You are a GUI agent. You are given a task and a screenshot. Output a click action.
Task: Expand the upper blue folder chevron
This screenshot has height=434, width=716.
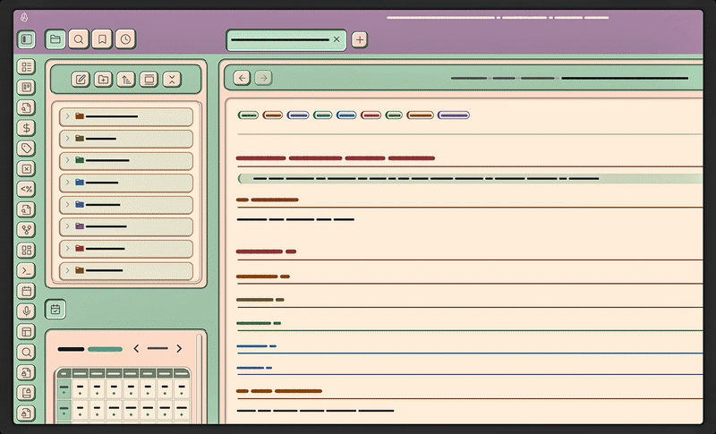click(x=68, y=182)
